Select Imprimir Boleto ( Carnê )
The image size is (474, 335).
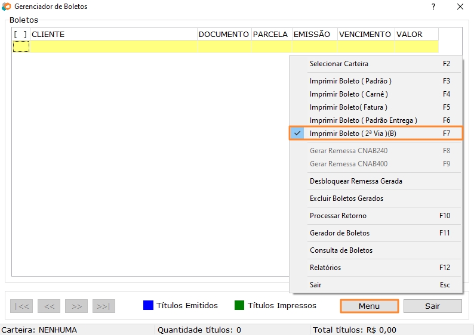[375, 94]
